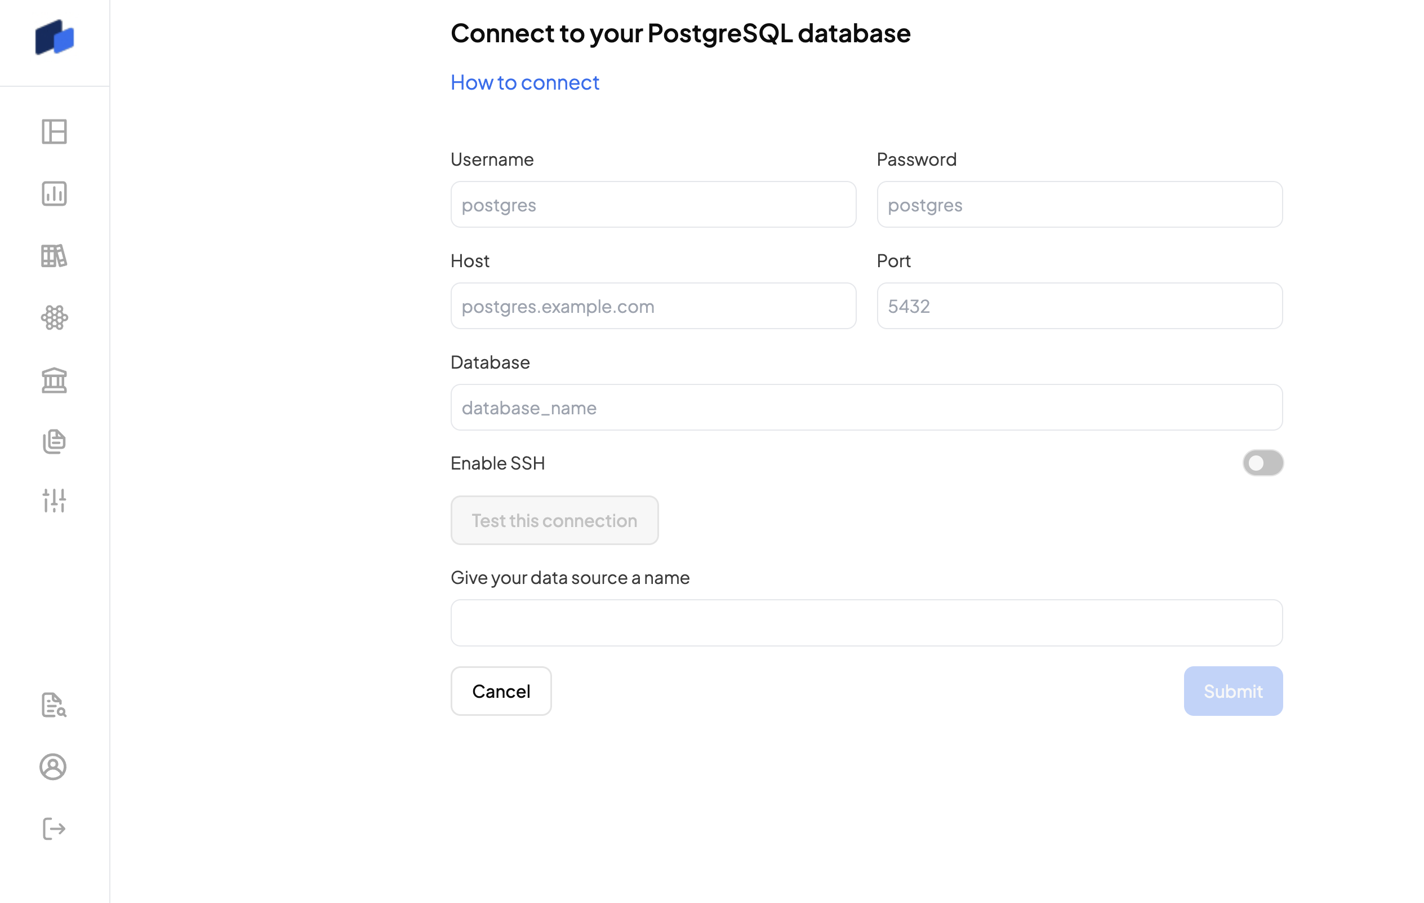Screen dimensions: 1424x903
Task: Focus the Password input field
Action: tap(1079, 205)
